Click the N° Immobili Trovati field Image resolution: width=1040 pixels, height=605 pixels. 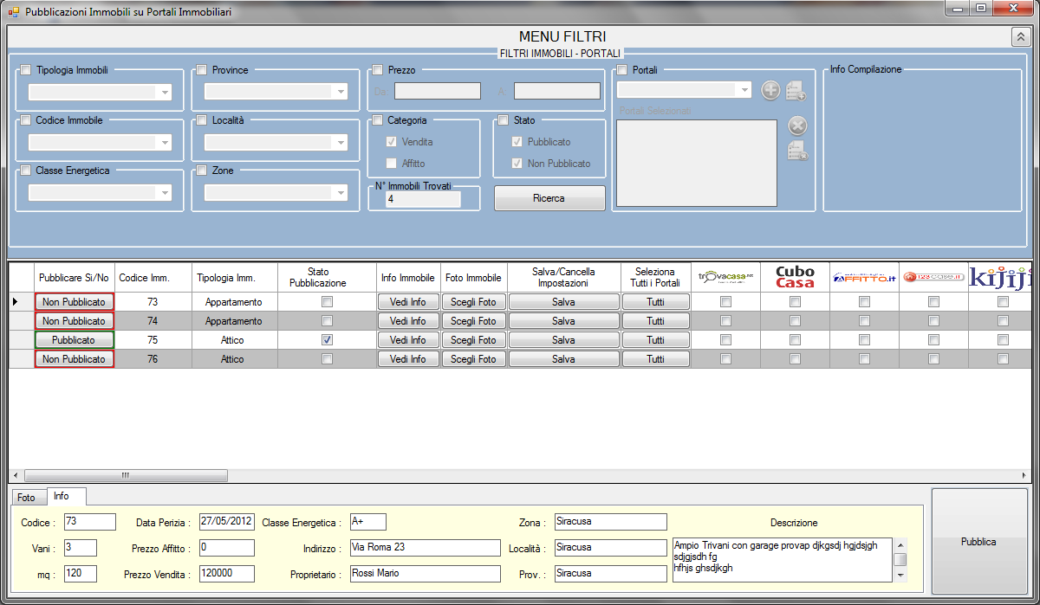click(422, 199)
